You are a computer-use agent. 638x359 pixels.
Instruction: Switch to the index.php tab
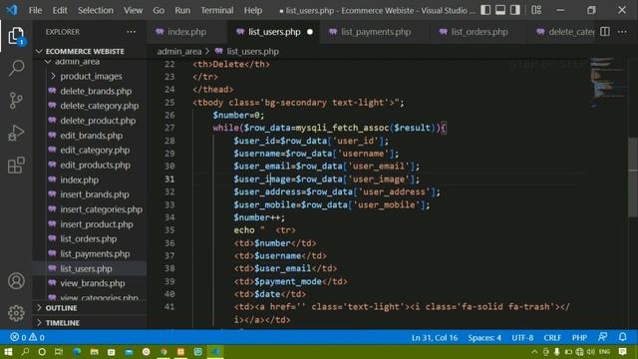[186, 32]
